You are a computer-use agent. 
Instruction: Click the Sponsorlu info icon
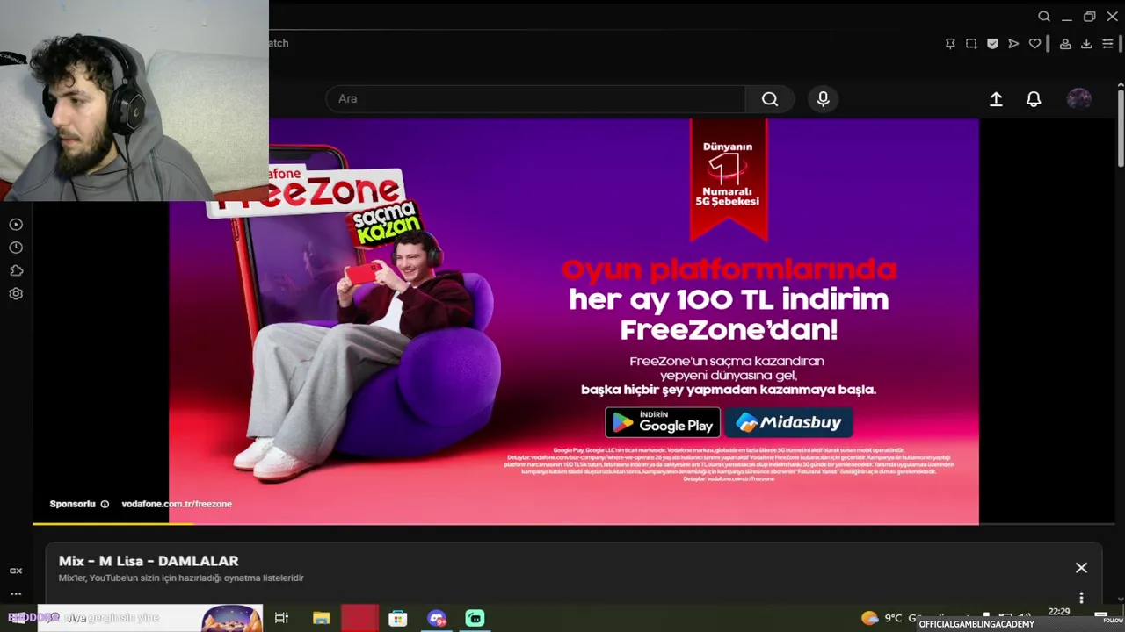(x=105, y=504)
